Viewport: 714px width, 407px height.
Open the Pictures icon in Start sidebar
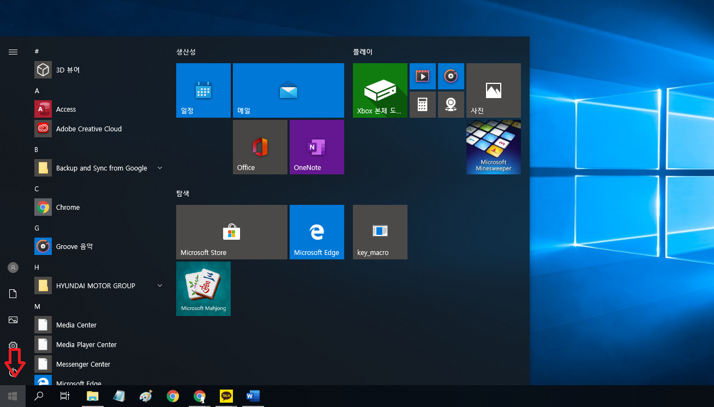(x=13, y=320)
